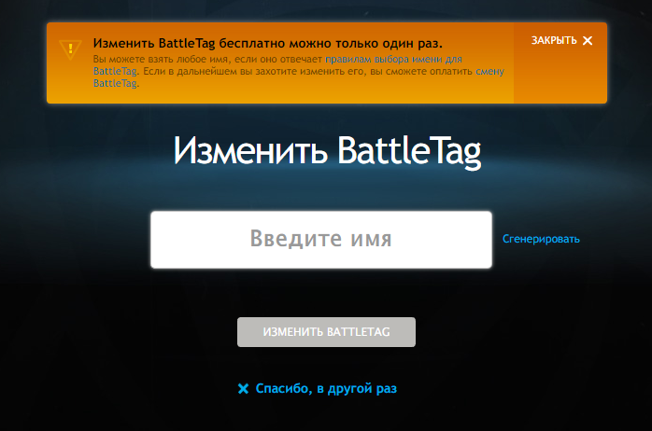Screen dimensions: 652x431
Task: Click the 'Изменить BattleTag' page title
Action: coord(327,151)
